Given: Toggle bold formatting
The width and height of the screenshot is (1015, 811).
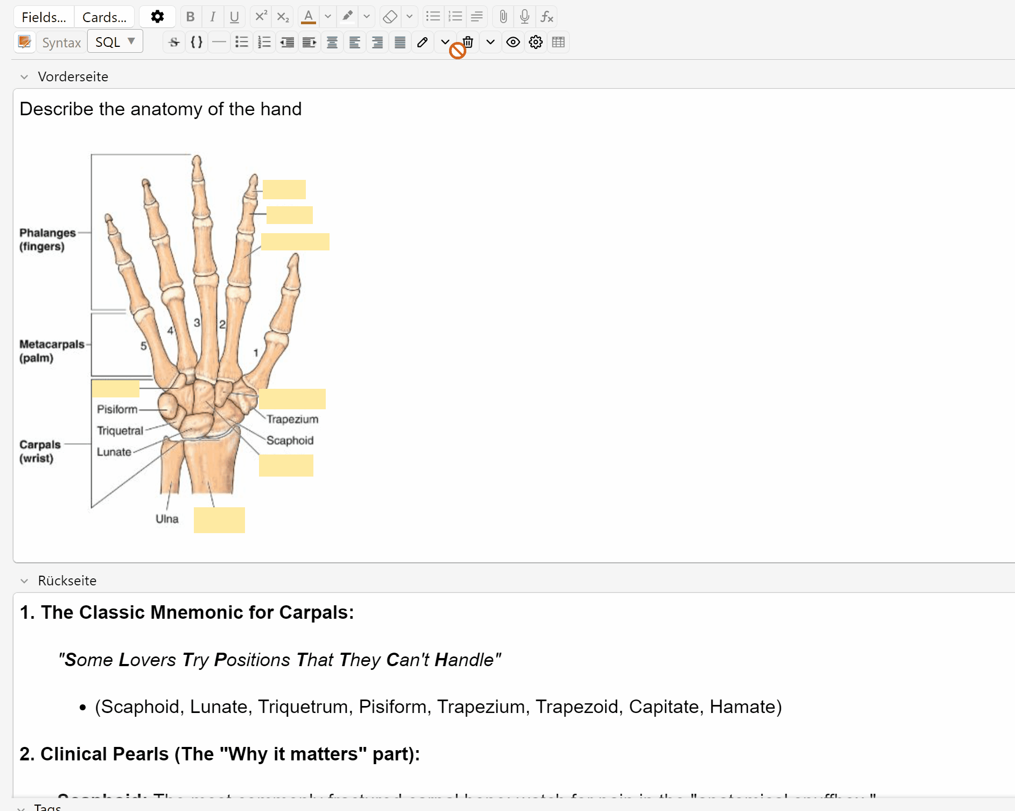Looking at the screenshot, I should pos(190,17).
